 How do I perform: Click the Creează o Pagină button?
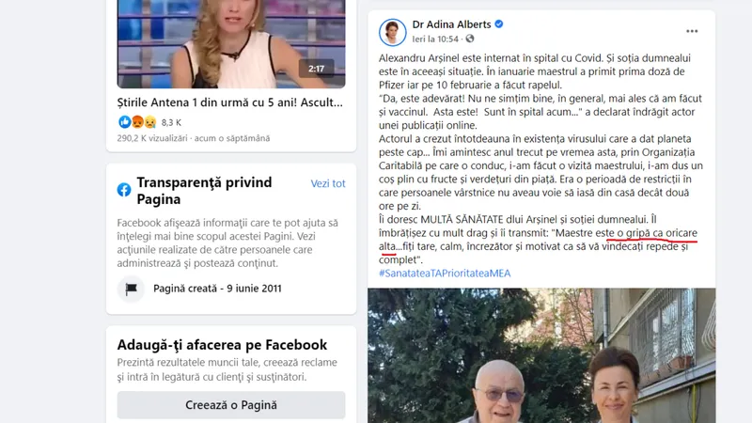click(x=231, y=405)
